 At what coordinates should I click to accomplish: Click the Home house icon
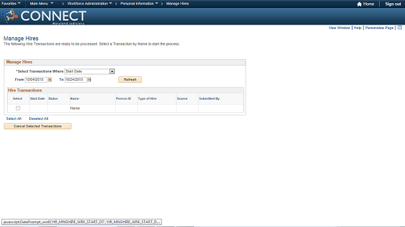click(x=359, y=4)
